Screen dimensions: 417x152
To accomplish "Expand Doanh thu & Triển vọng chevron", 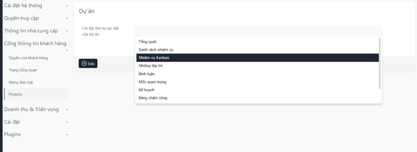I will click(x=67, y=109).
